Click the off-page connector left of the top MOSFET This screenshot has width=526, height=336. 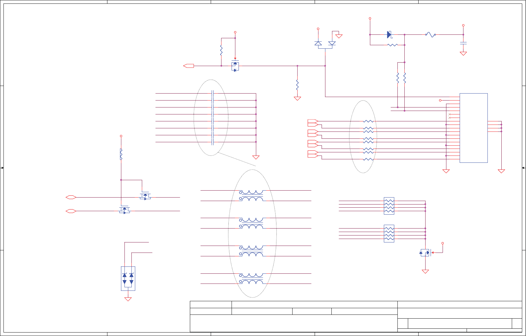point(189,66)
